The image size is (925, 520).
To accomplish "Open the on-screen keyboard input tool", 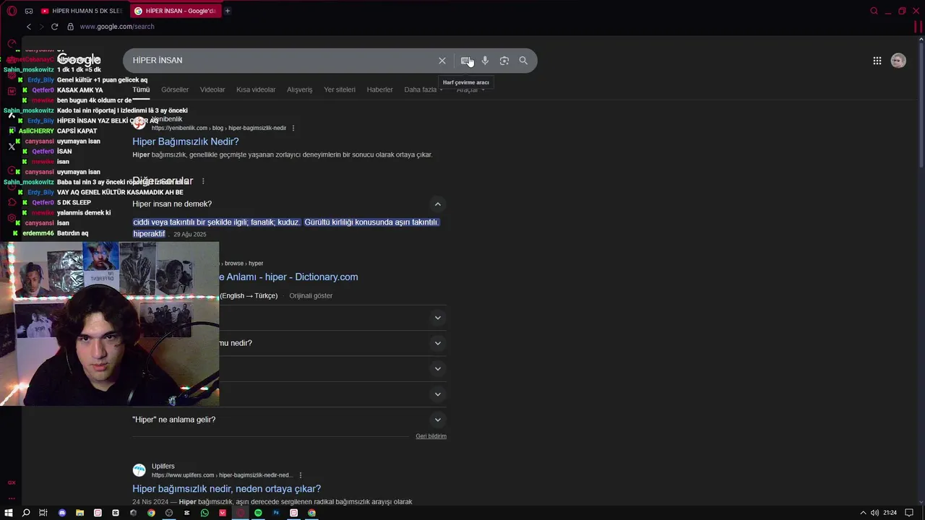I will (466, 61).
